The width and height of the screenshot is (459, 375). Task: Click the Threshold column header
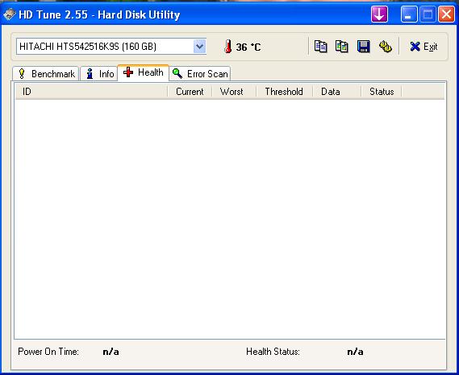click(284, 92)
